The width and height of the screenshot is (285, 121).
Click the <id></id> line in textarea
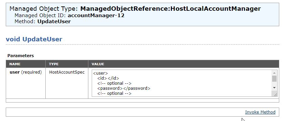coord(108,78)
